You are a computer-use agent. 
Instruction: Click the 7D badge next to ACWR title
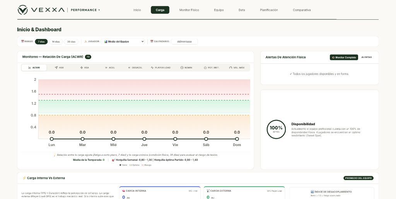[x=88, y=57]
